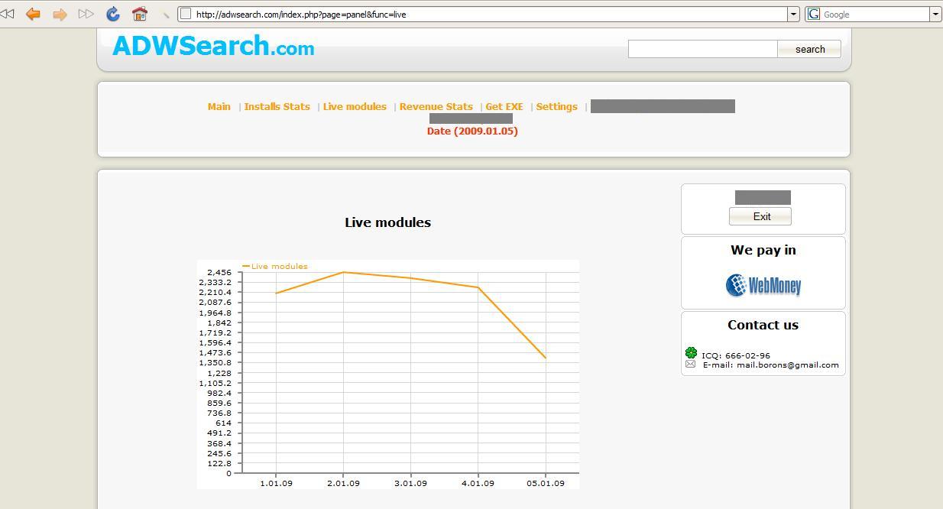Focus the ADWSearch site search field
943x509 pixels.
coord(702,49)
